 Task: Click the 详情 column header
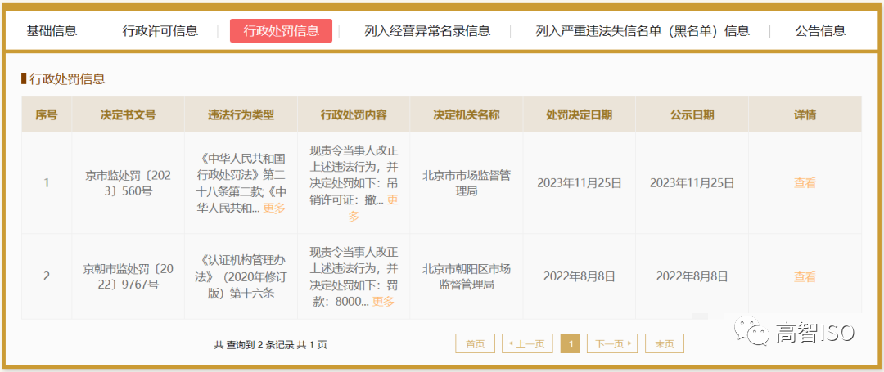point(805,114)
